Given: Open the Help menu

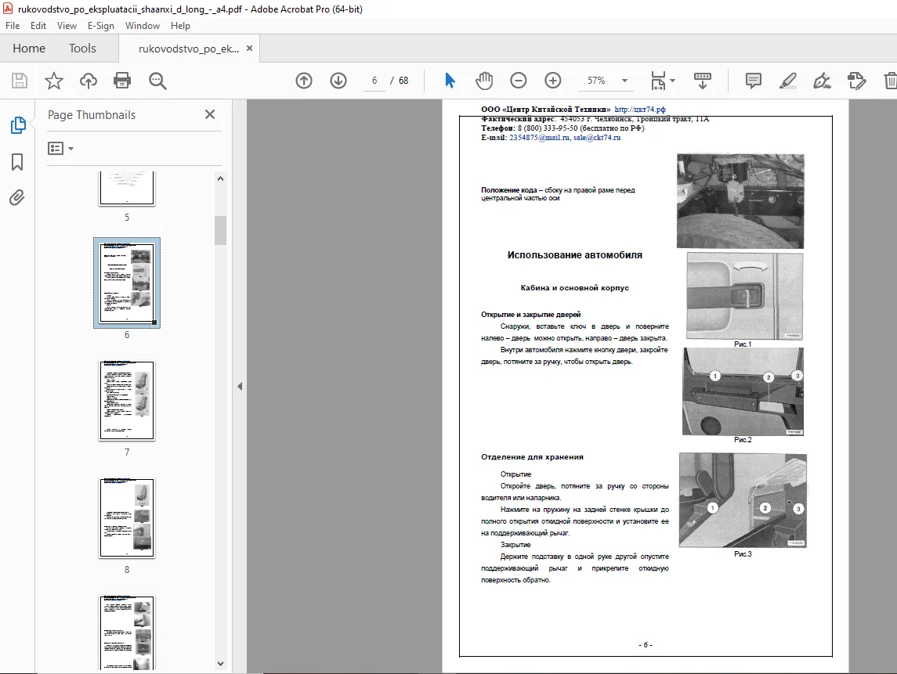Looking at the screenshot, I should [180, 26].
